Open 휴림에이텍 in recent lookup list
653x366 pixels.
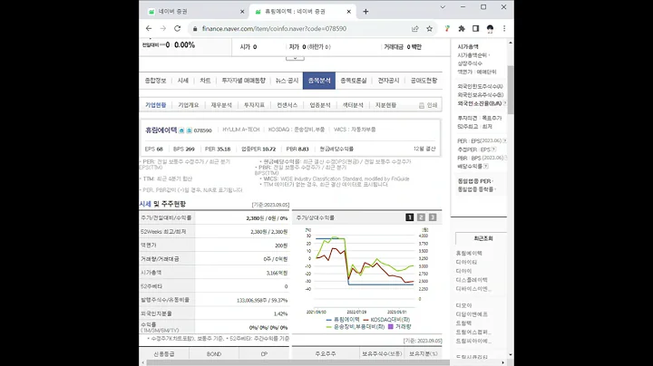pos(469,254)
